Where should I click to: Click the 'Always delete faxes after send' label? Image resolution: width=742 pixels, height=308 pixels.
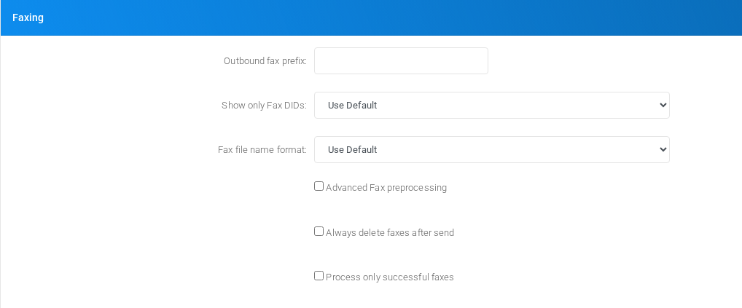(390, 232)
